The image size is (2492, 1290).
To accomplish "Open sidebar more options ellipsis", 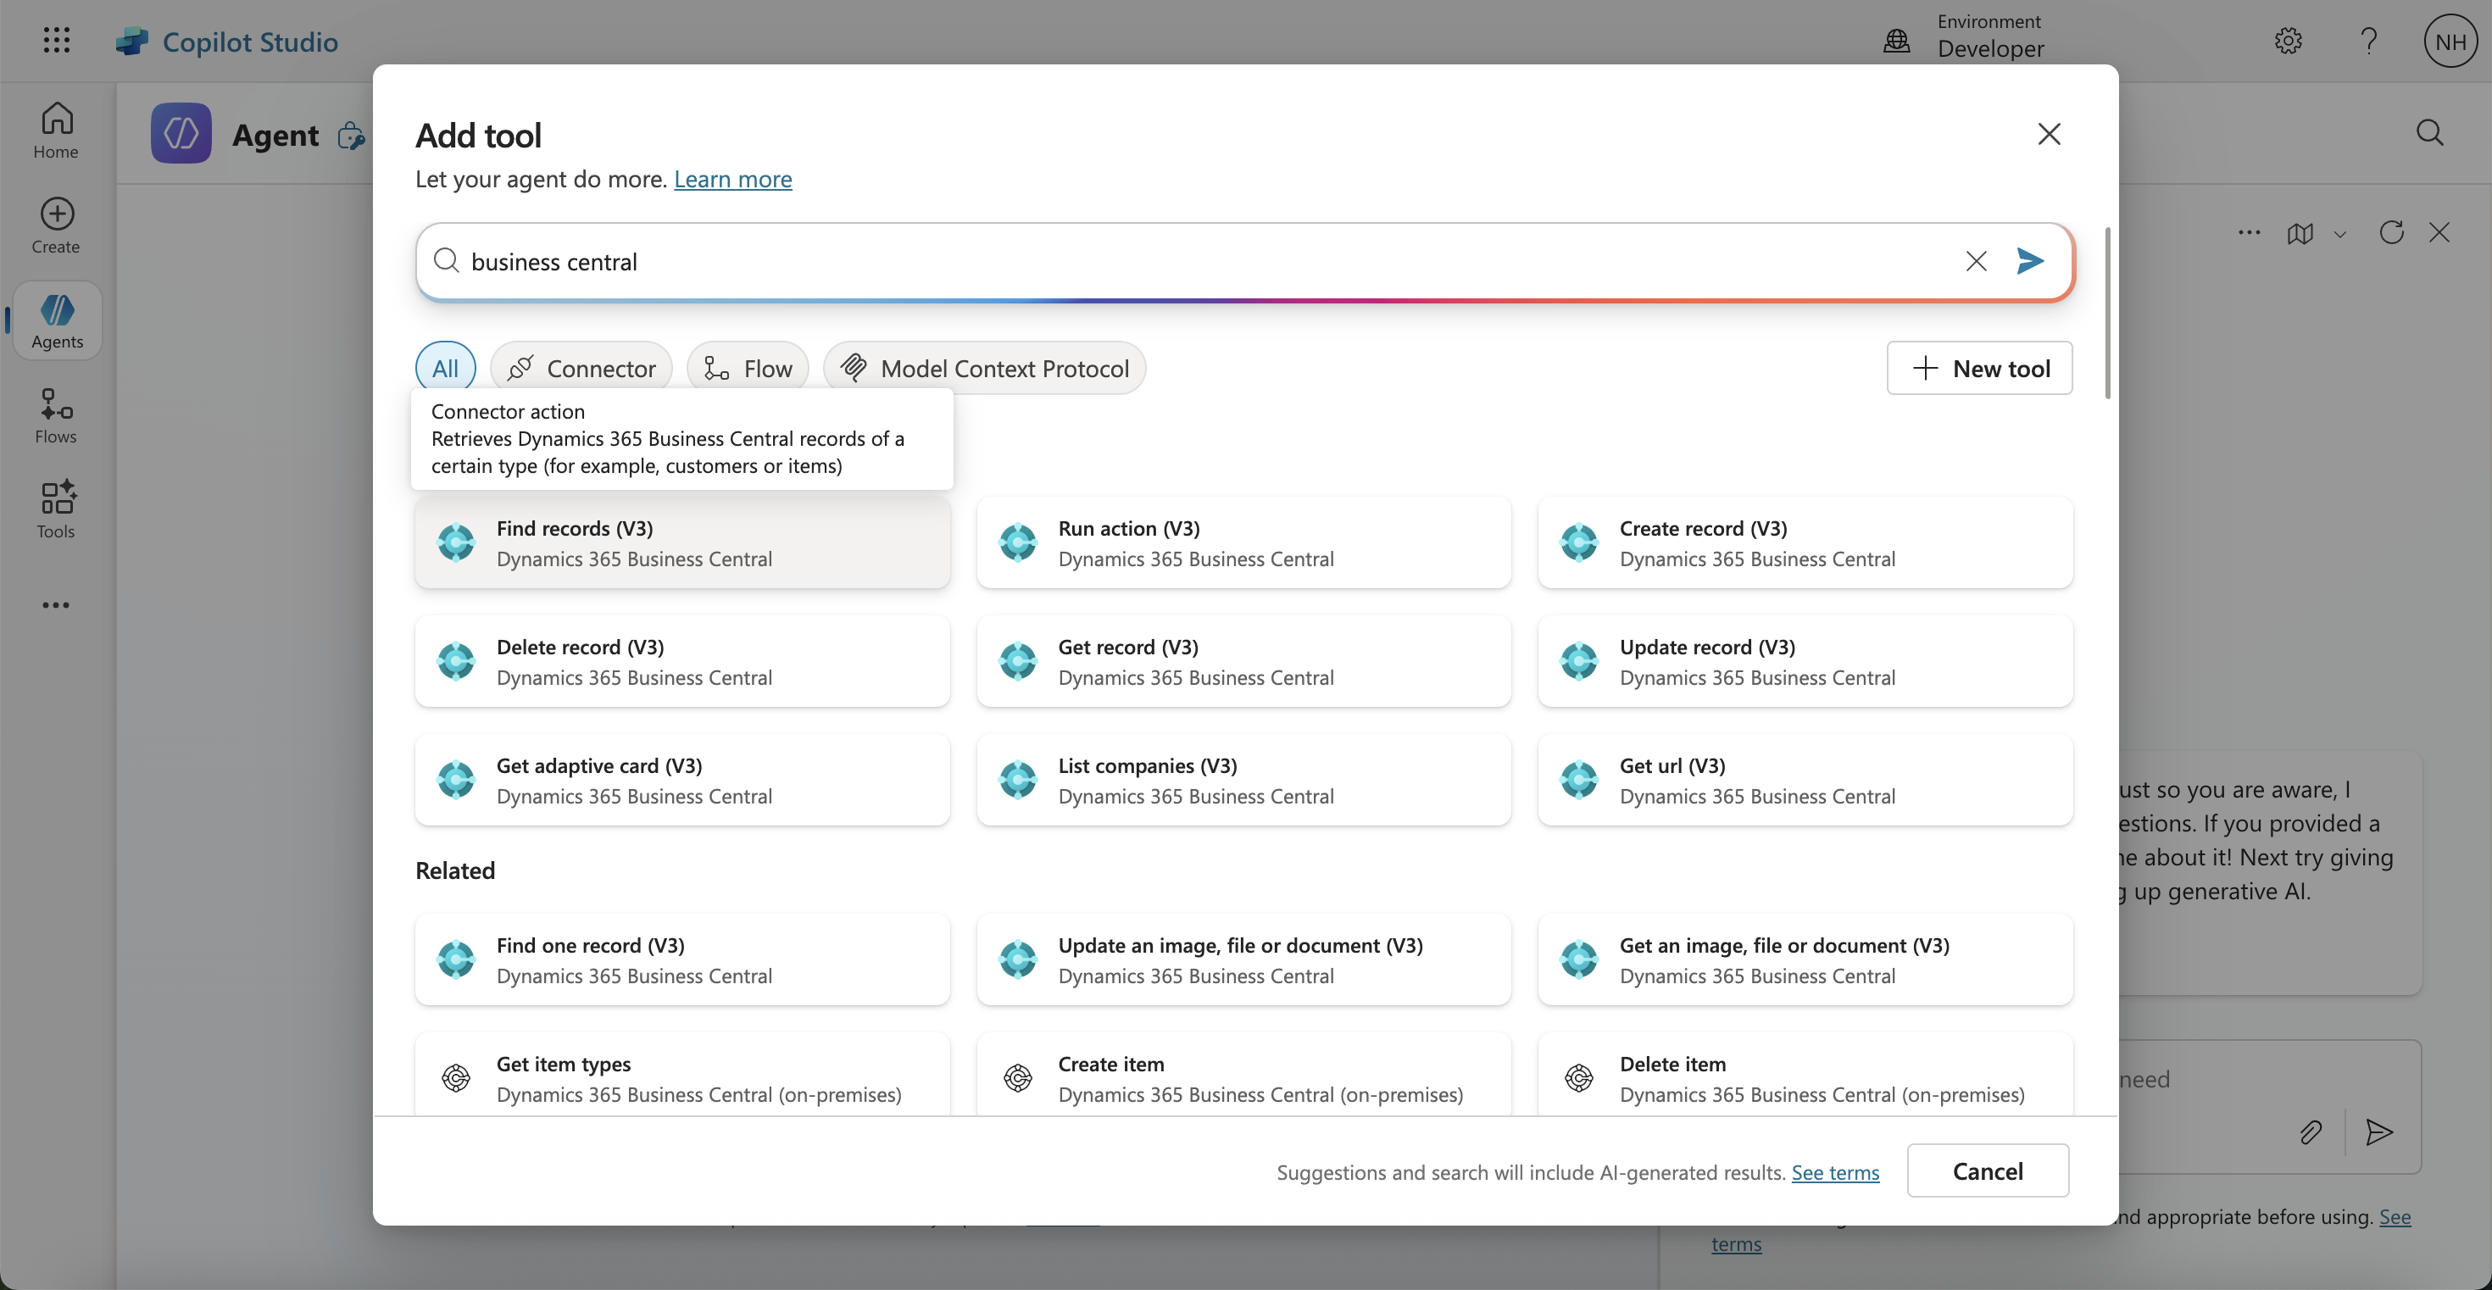I will point(56,605).
